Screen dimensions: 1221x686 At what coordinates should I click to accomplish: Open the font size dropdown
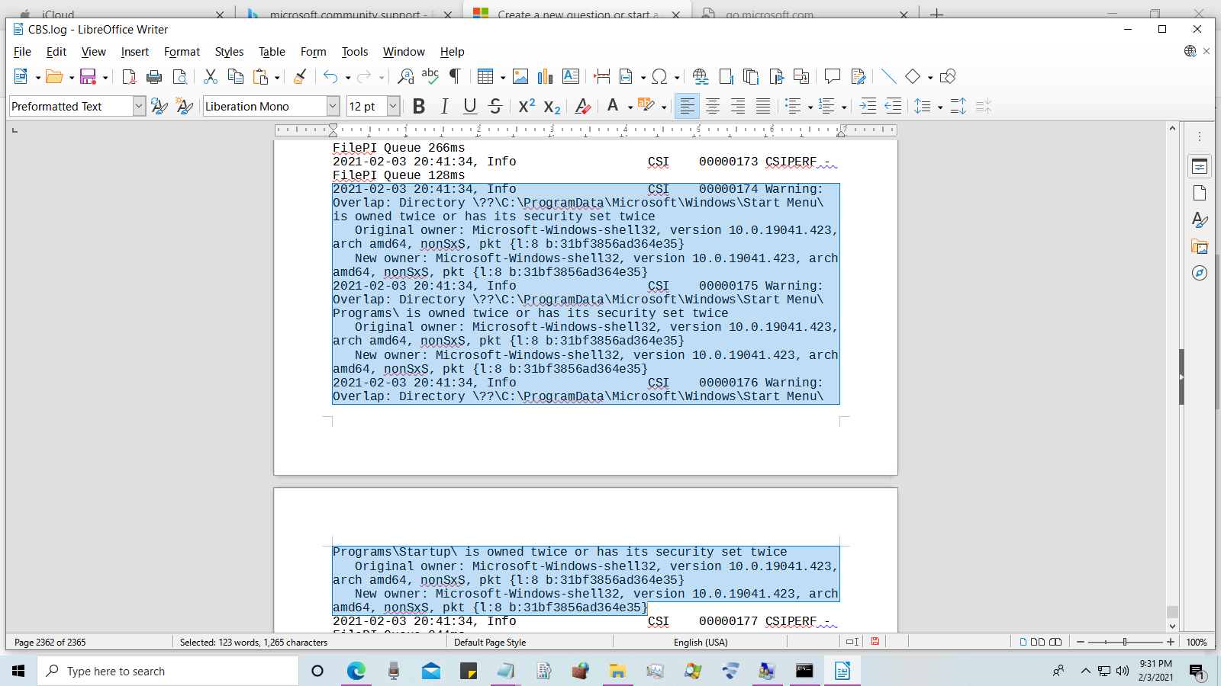tap(393, 107)
